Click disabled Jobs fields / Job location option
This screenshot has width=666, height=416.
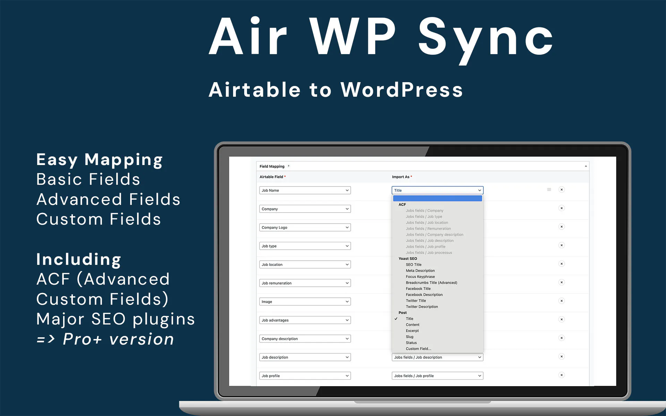click(x=427, y=223)
